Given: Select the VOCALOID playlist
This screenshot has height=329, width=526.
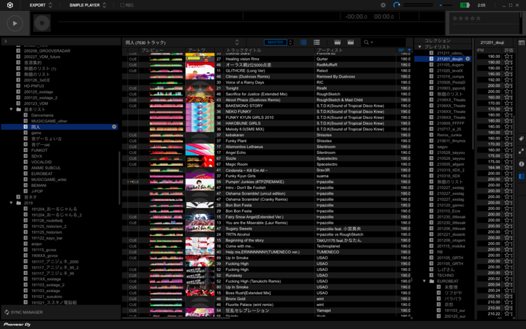Looking at the screenshot, I should point(41,162).
